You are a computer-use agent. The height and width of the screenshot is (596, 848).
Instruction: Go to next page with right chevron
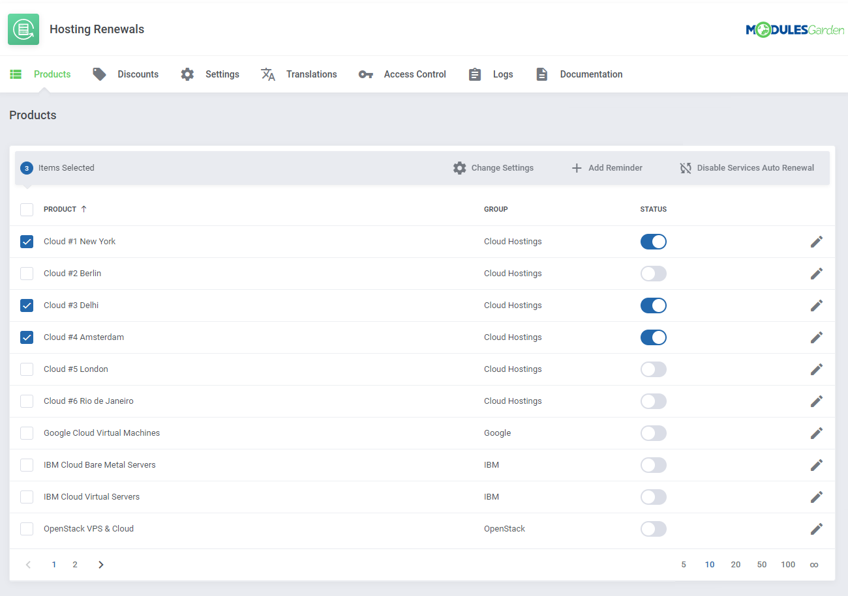(101, 565)
